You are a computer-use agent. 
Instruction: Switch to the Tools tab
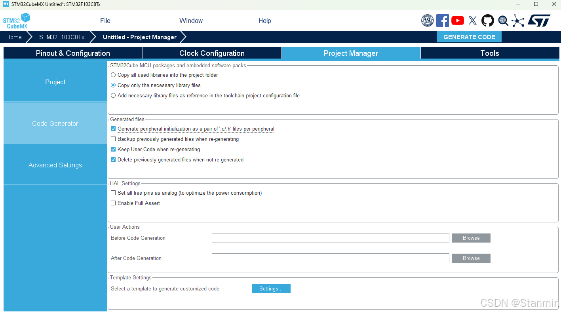(489, 53)
